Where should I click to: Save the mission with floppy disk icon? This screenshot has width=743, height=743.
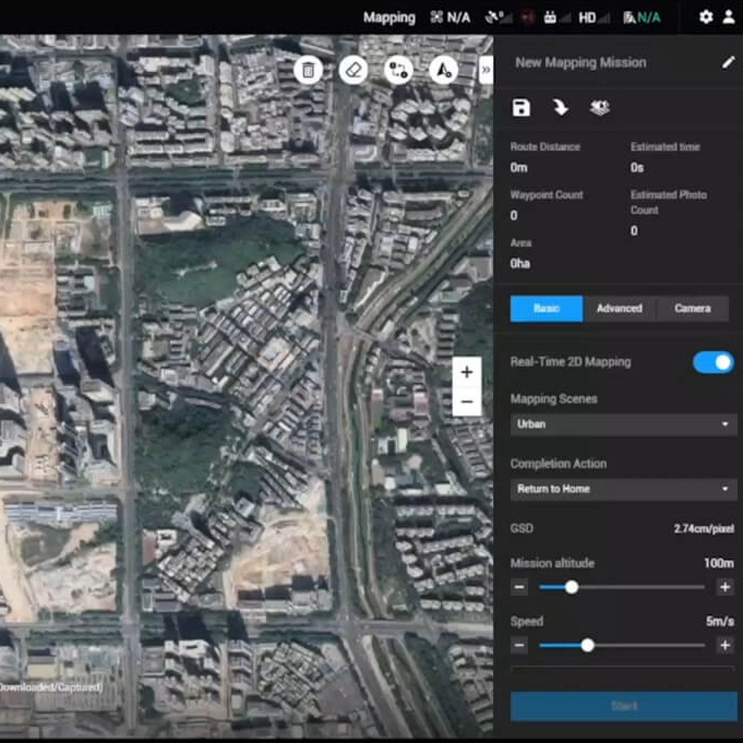coord(521,108)
